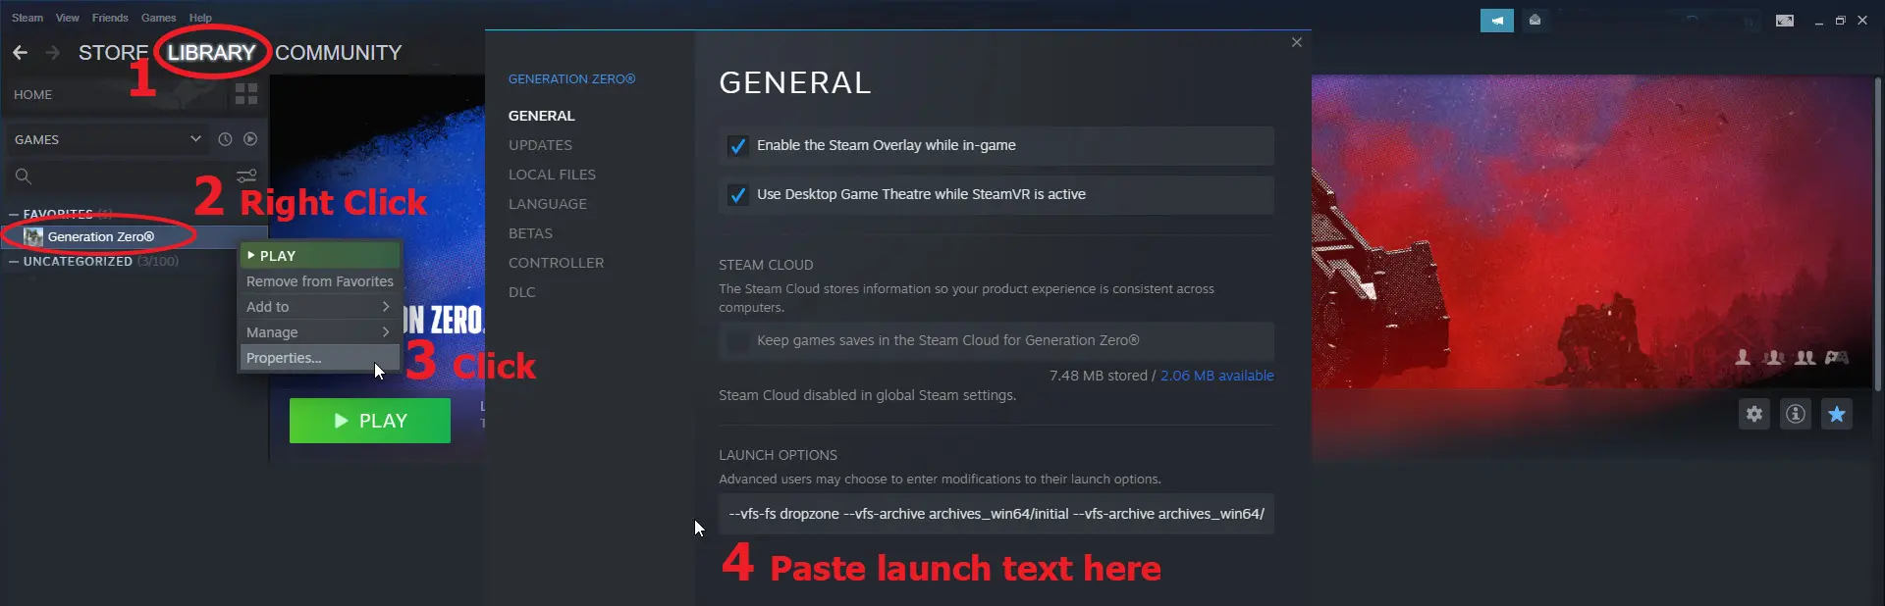Expand the Manage submenu

[319, 332]
